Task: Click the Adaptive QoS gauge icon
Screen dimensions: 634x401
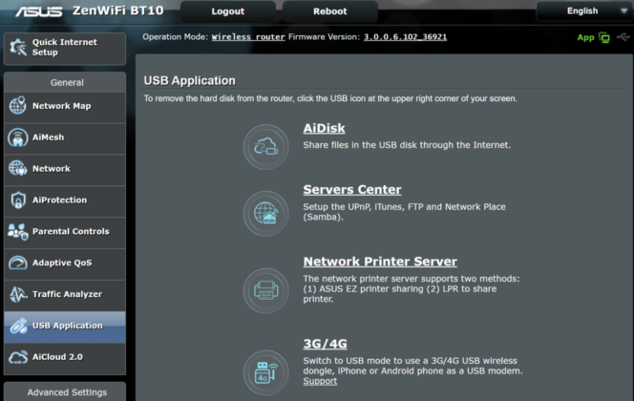Action: point(18,263)
